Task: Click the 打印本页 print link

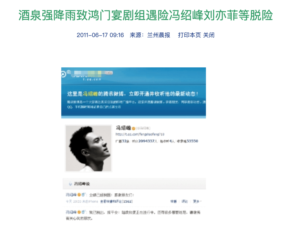Action: pyautogui.click(x=189, y=35)
